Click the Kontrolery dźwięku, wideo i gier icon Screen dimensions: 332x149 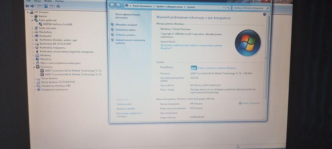click(37, 40)
